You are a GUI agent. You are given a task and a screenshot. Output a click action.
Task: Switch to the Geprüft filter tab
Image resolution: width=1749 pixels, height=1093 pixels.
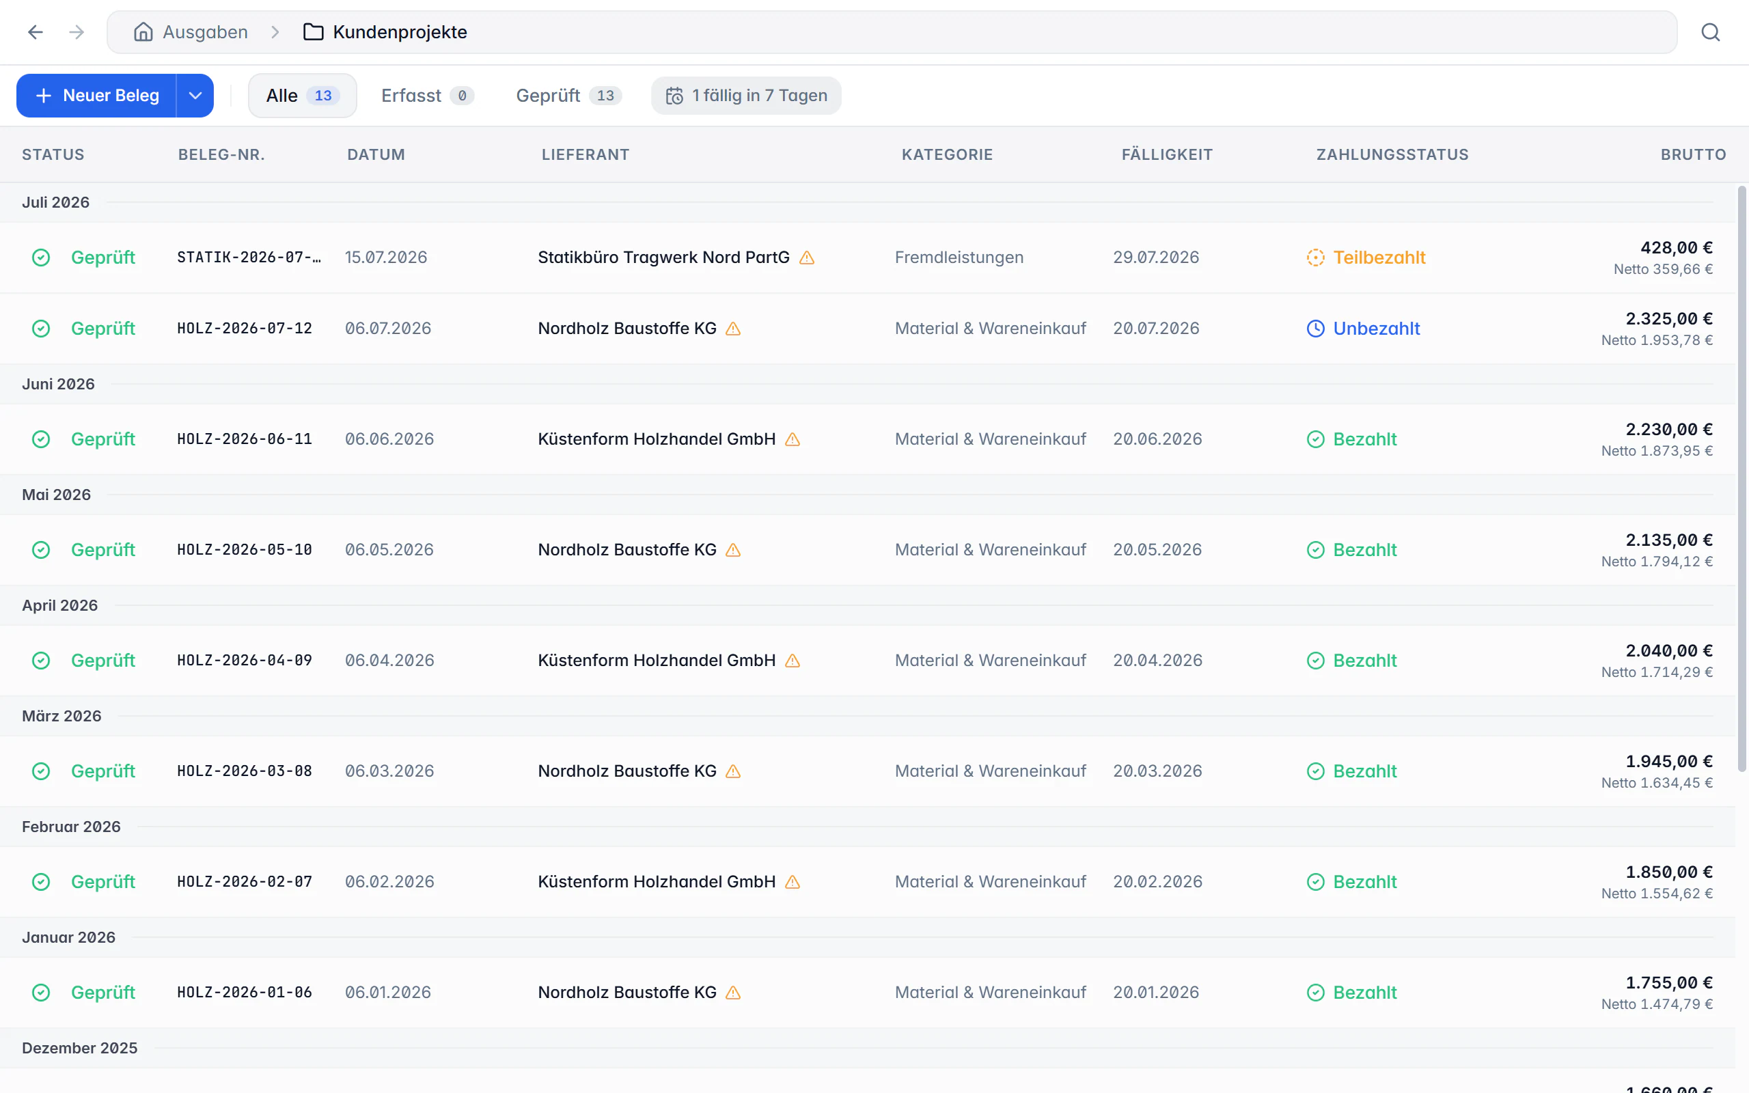tap(569, 96)
